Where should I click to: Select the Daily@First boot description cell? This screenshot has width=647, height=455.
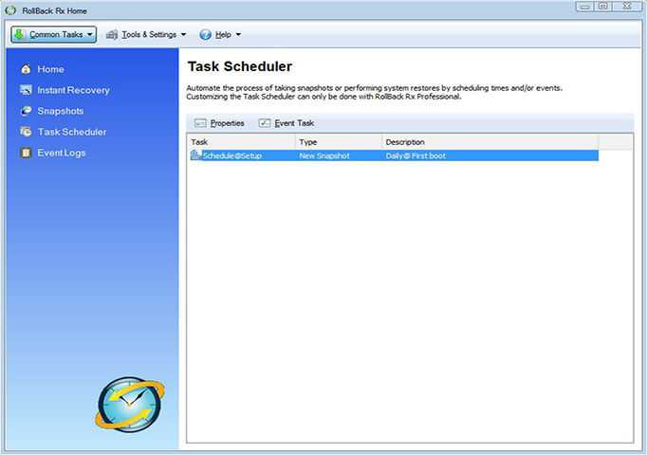pos(416,155)
